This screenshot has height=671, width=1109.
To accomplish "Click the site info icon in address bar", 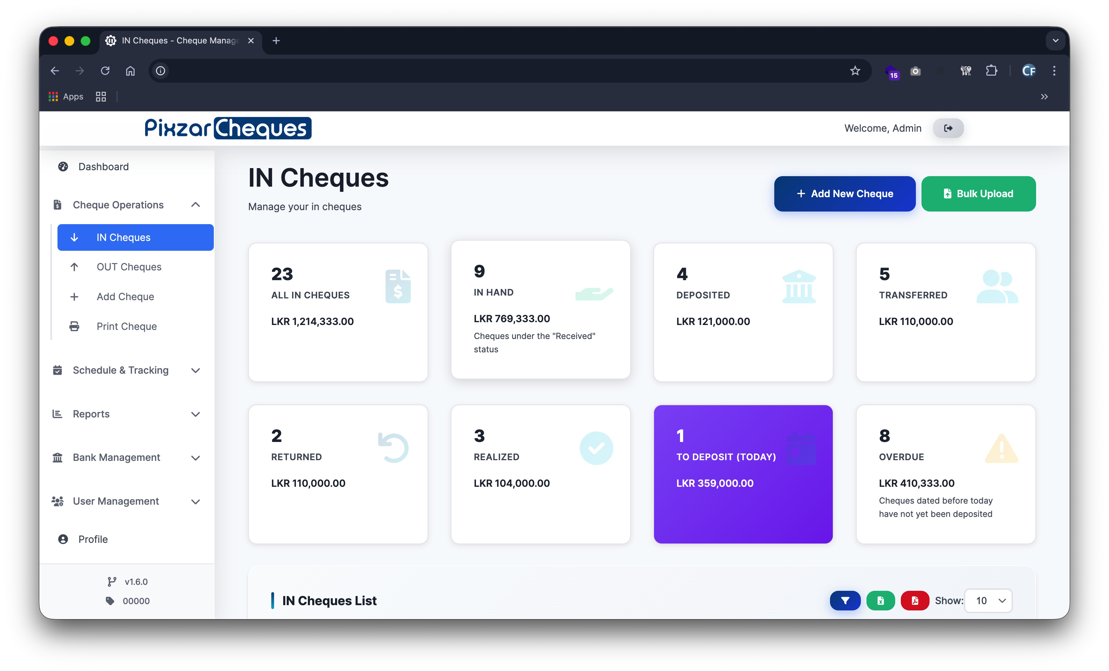I will pos(161,71).
